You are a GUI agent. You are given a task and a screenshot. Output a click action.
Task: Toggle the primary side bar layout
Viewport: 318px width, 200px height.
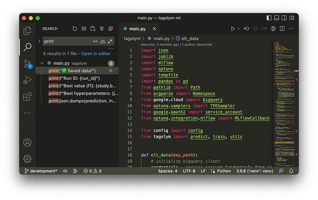pos(269,18)
